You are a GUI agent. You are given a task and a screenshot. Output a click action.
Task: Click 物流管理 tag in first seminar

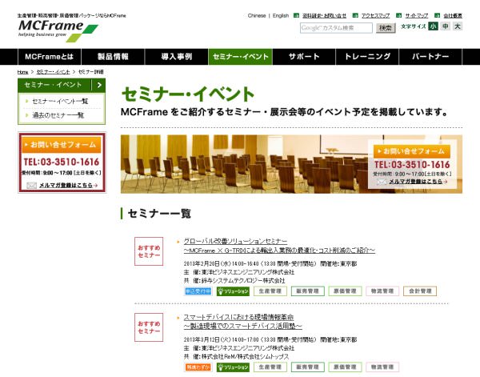point(382,291)
